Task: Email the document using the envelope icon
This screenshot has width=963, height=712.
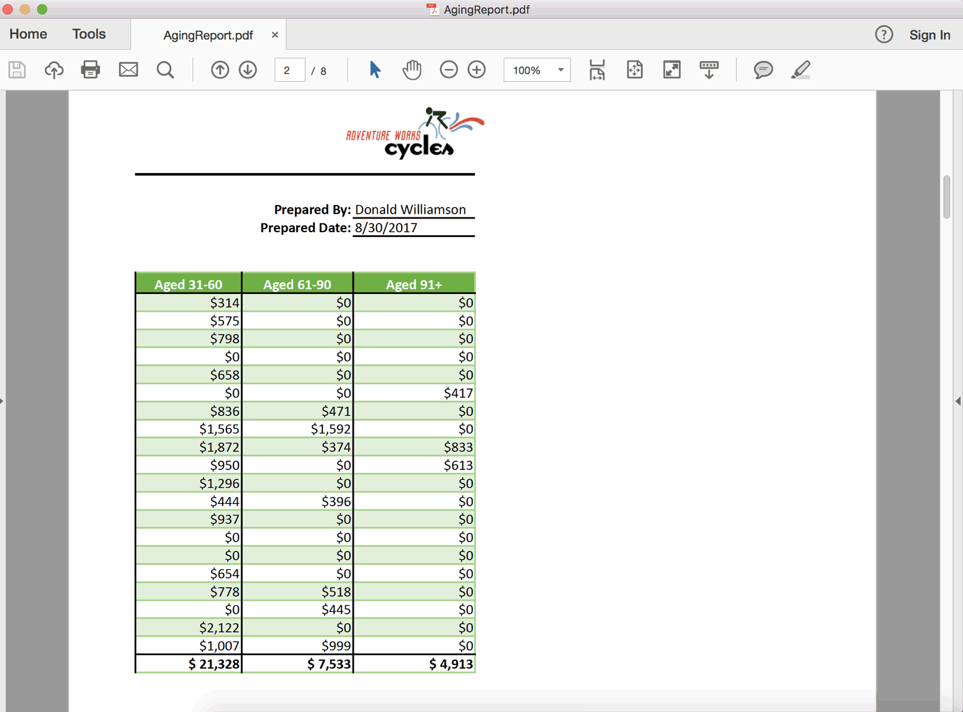Action: 128,70
